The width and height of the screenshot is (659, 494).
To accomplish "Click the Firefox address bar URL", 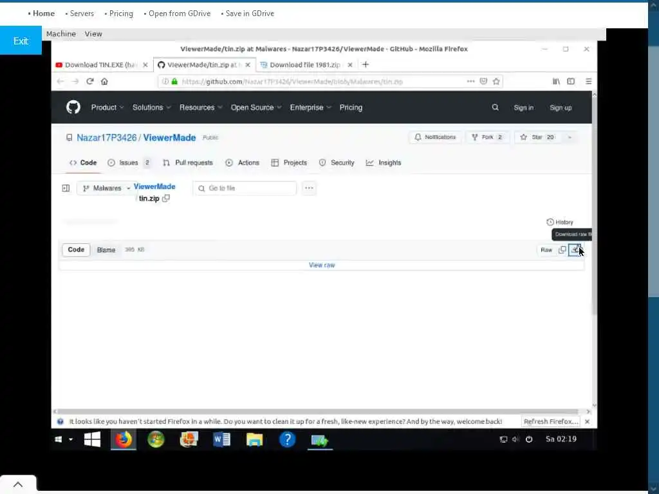I will (292, 82).
